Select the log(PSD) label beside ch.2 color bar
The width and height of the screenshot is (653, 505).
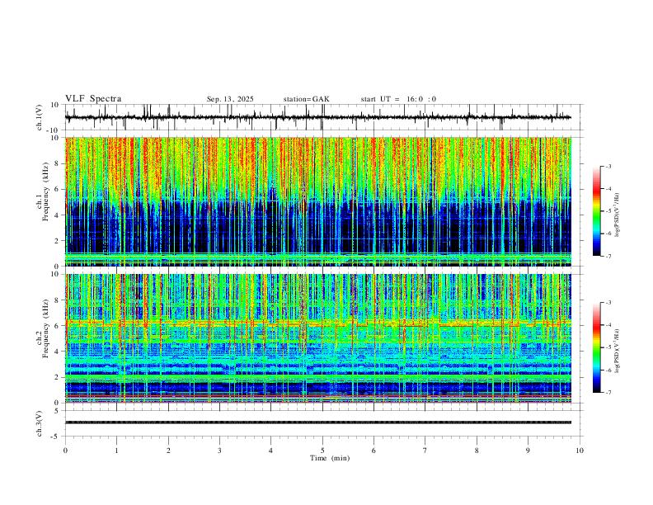pos(618,352)
